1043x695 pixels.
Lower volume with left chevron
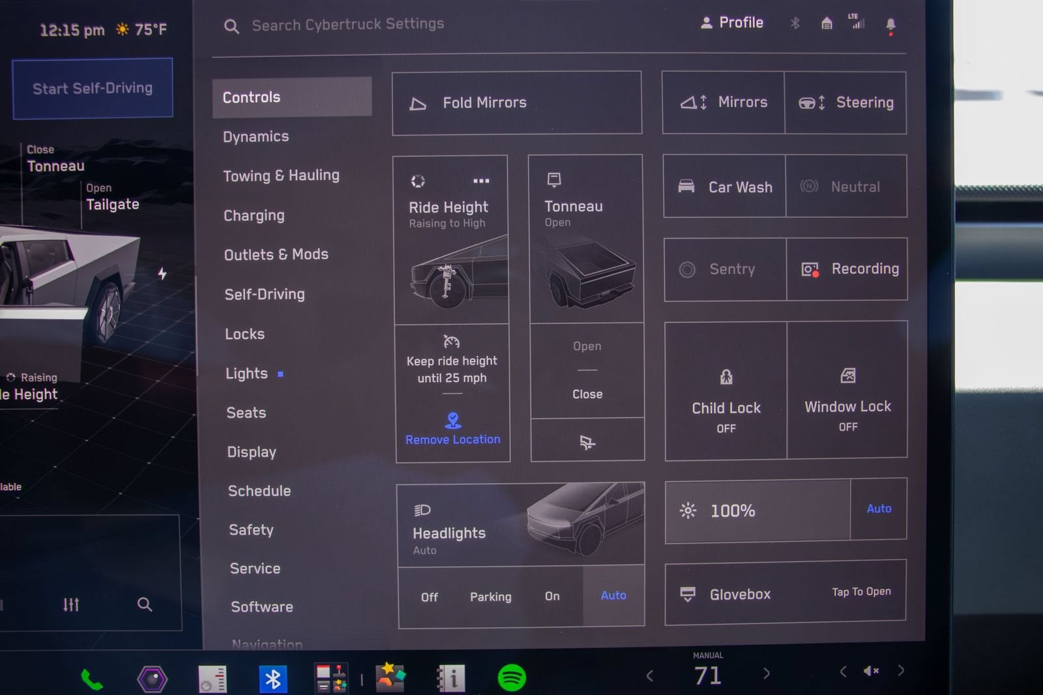click(x=843, y=672)
